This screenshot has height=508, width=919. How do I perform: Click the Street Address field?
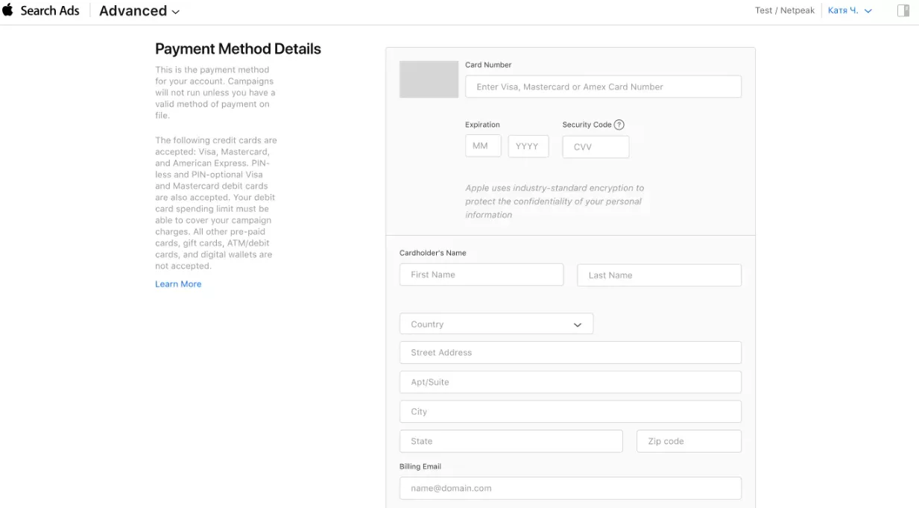570,352
